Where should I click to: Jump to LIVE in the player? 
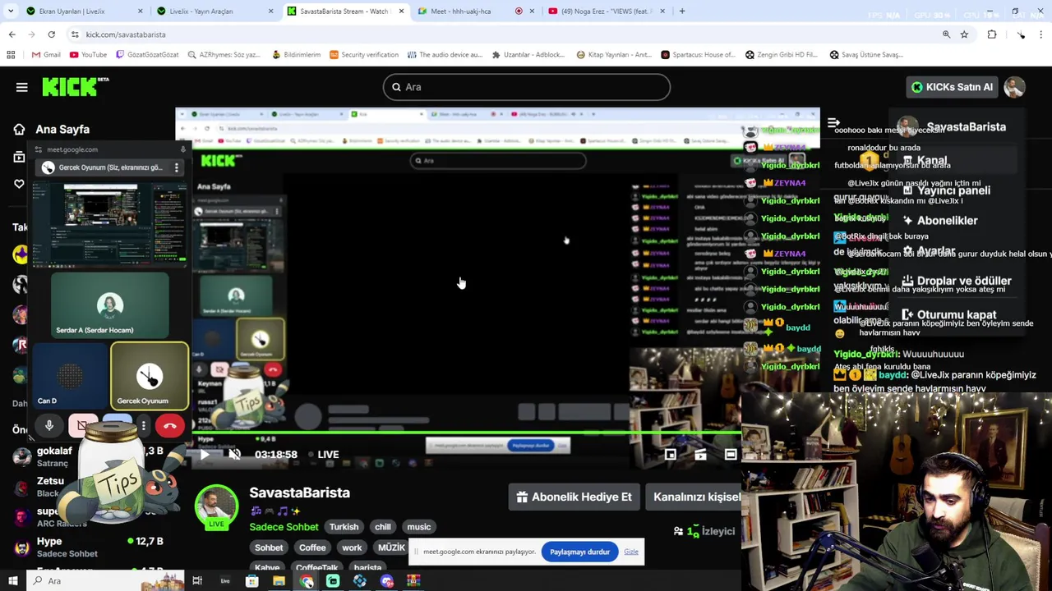323,454
